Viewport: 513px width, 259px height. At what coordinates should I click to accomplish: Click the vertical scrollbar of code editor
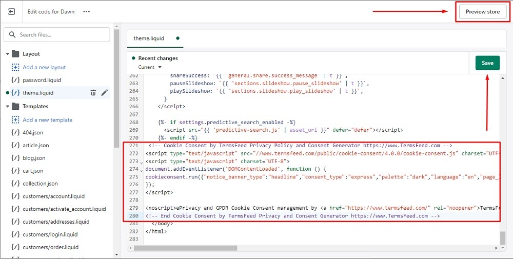[503, 238]
